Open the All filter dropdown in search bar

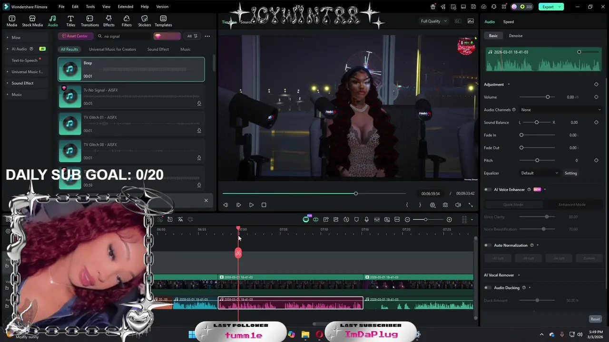(192, 36)
